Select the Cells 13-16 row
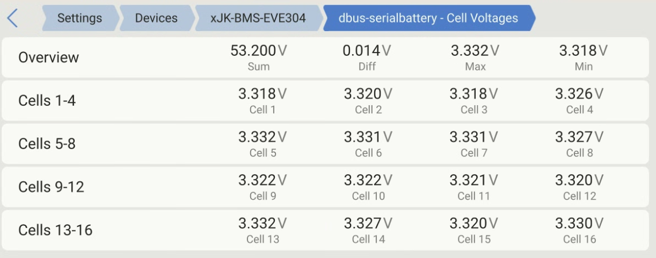656x258 pixels. [55, 230]
